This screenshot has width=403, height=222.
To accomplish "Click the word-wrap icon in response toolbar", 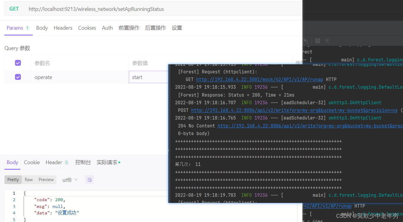I will pos(89,180).
